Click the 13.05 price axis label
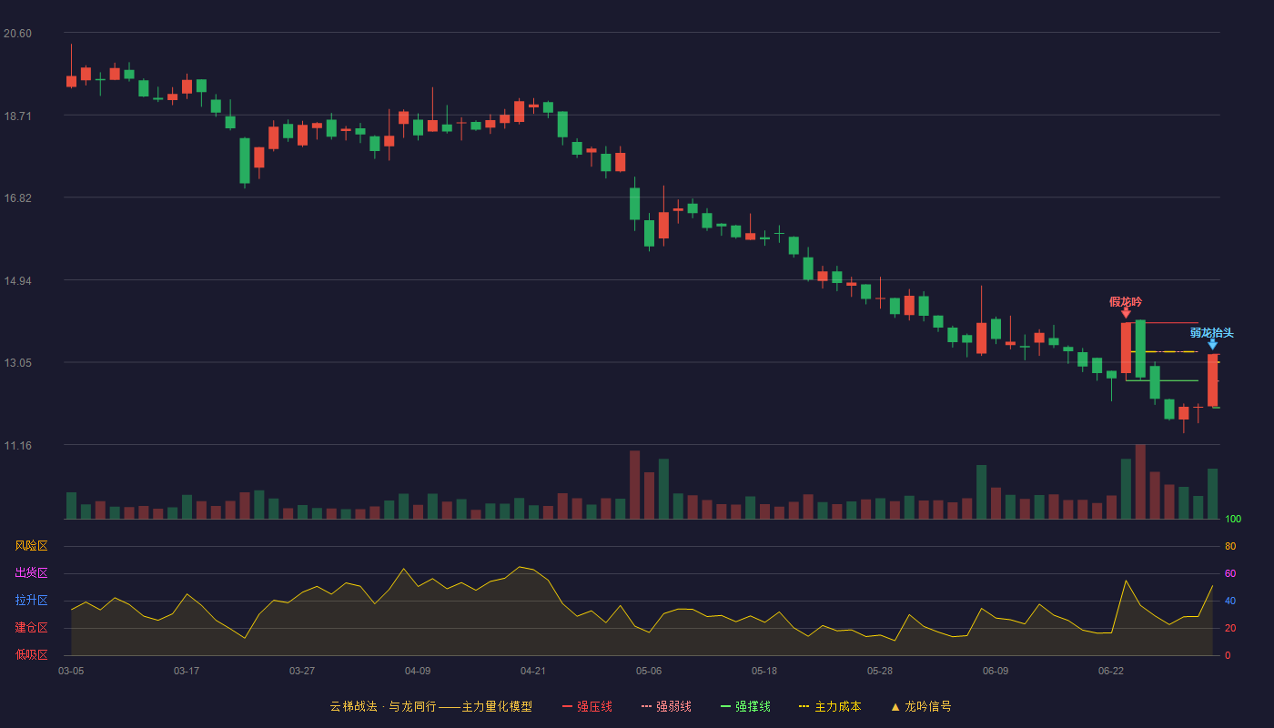Image resolution: width=1274 pixels, height=728 pixels. click(x=17, y=363)
